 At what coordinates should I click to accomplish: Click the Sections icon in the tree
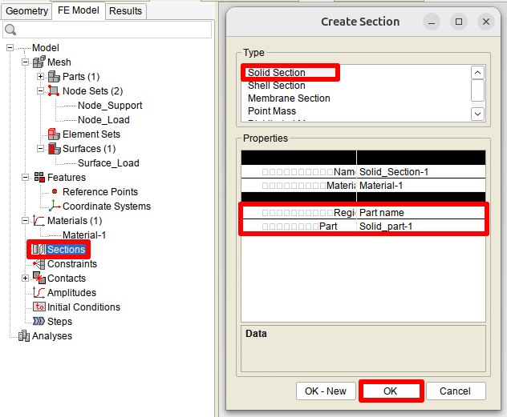[39, 249]
